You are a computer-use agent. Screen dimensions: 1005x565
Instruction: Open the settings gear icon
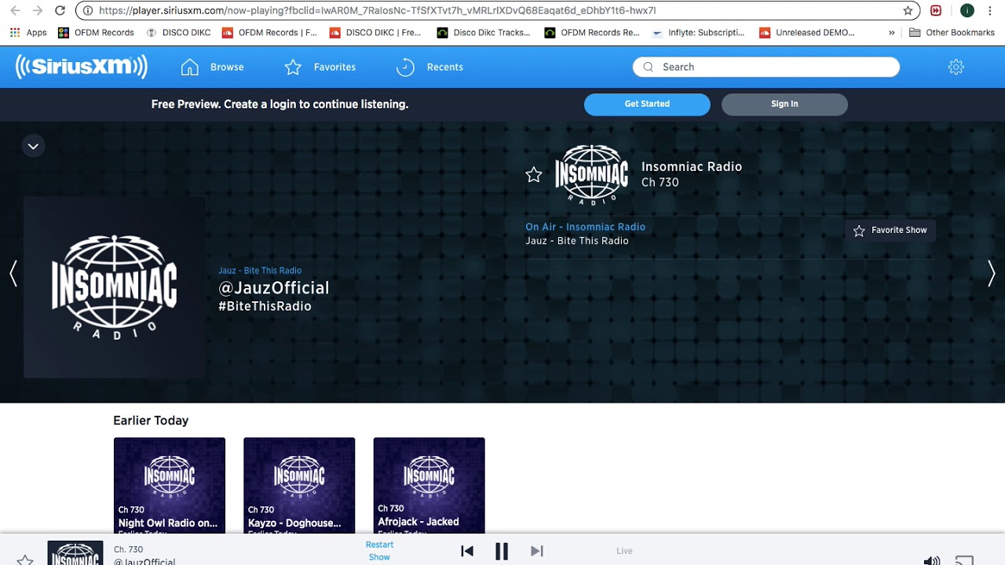[x=956, y=67]
